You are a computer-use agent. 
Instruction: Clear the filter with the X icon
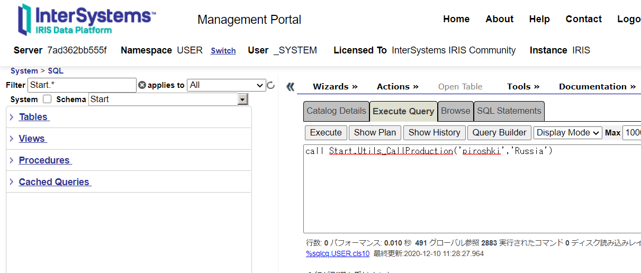coord(142,85)
